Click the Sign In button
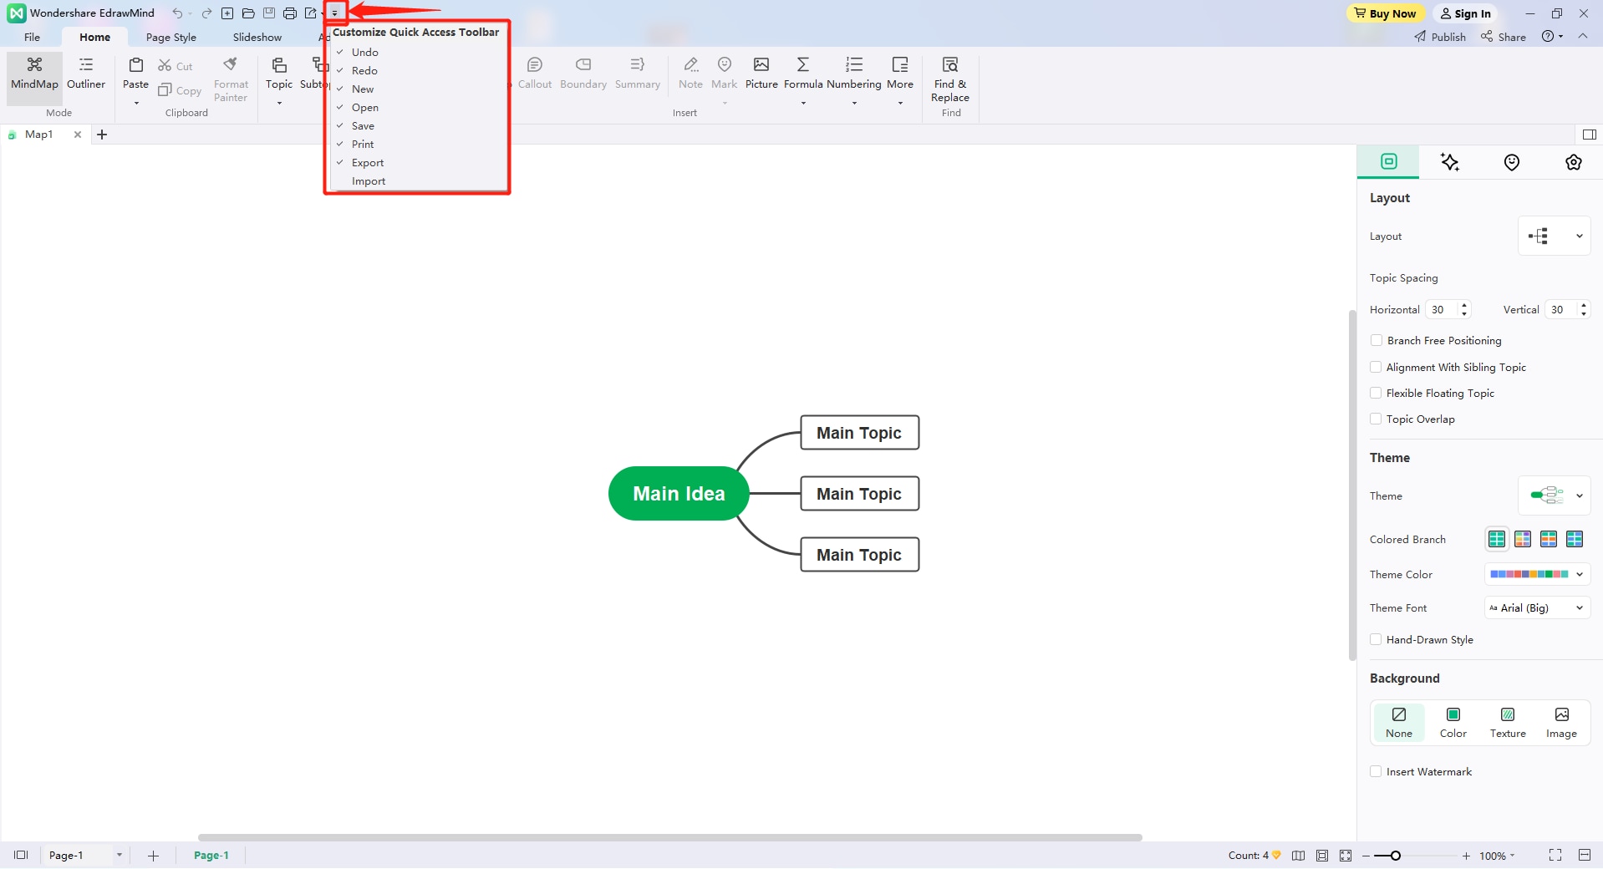The height and width of the screenshot is (869, 1603). pyautogui.click(x=1466, y=13)
